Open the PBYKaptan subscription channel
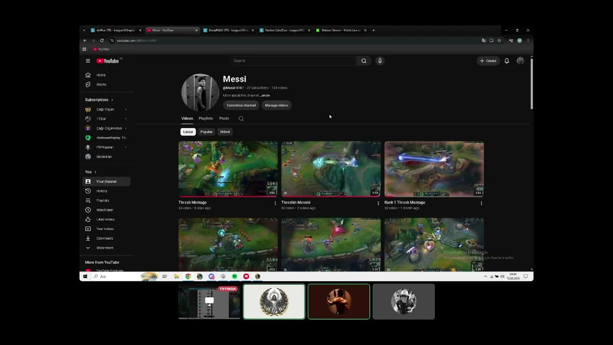 pyautogui.click(x=105, y=147)
